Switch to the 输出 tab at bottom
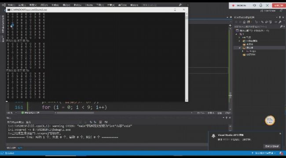 pos(20,148)
